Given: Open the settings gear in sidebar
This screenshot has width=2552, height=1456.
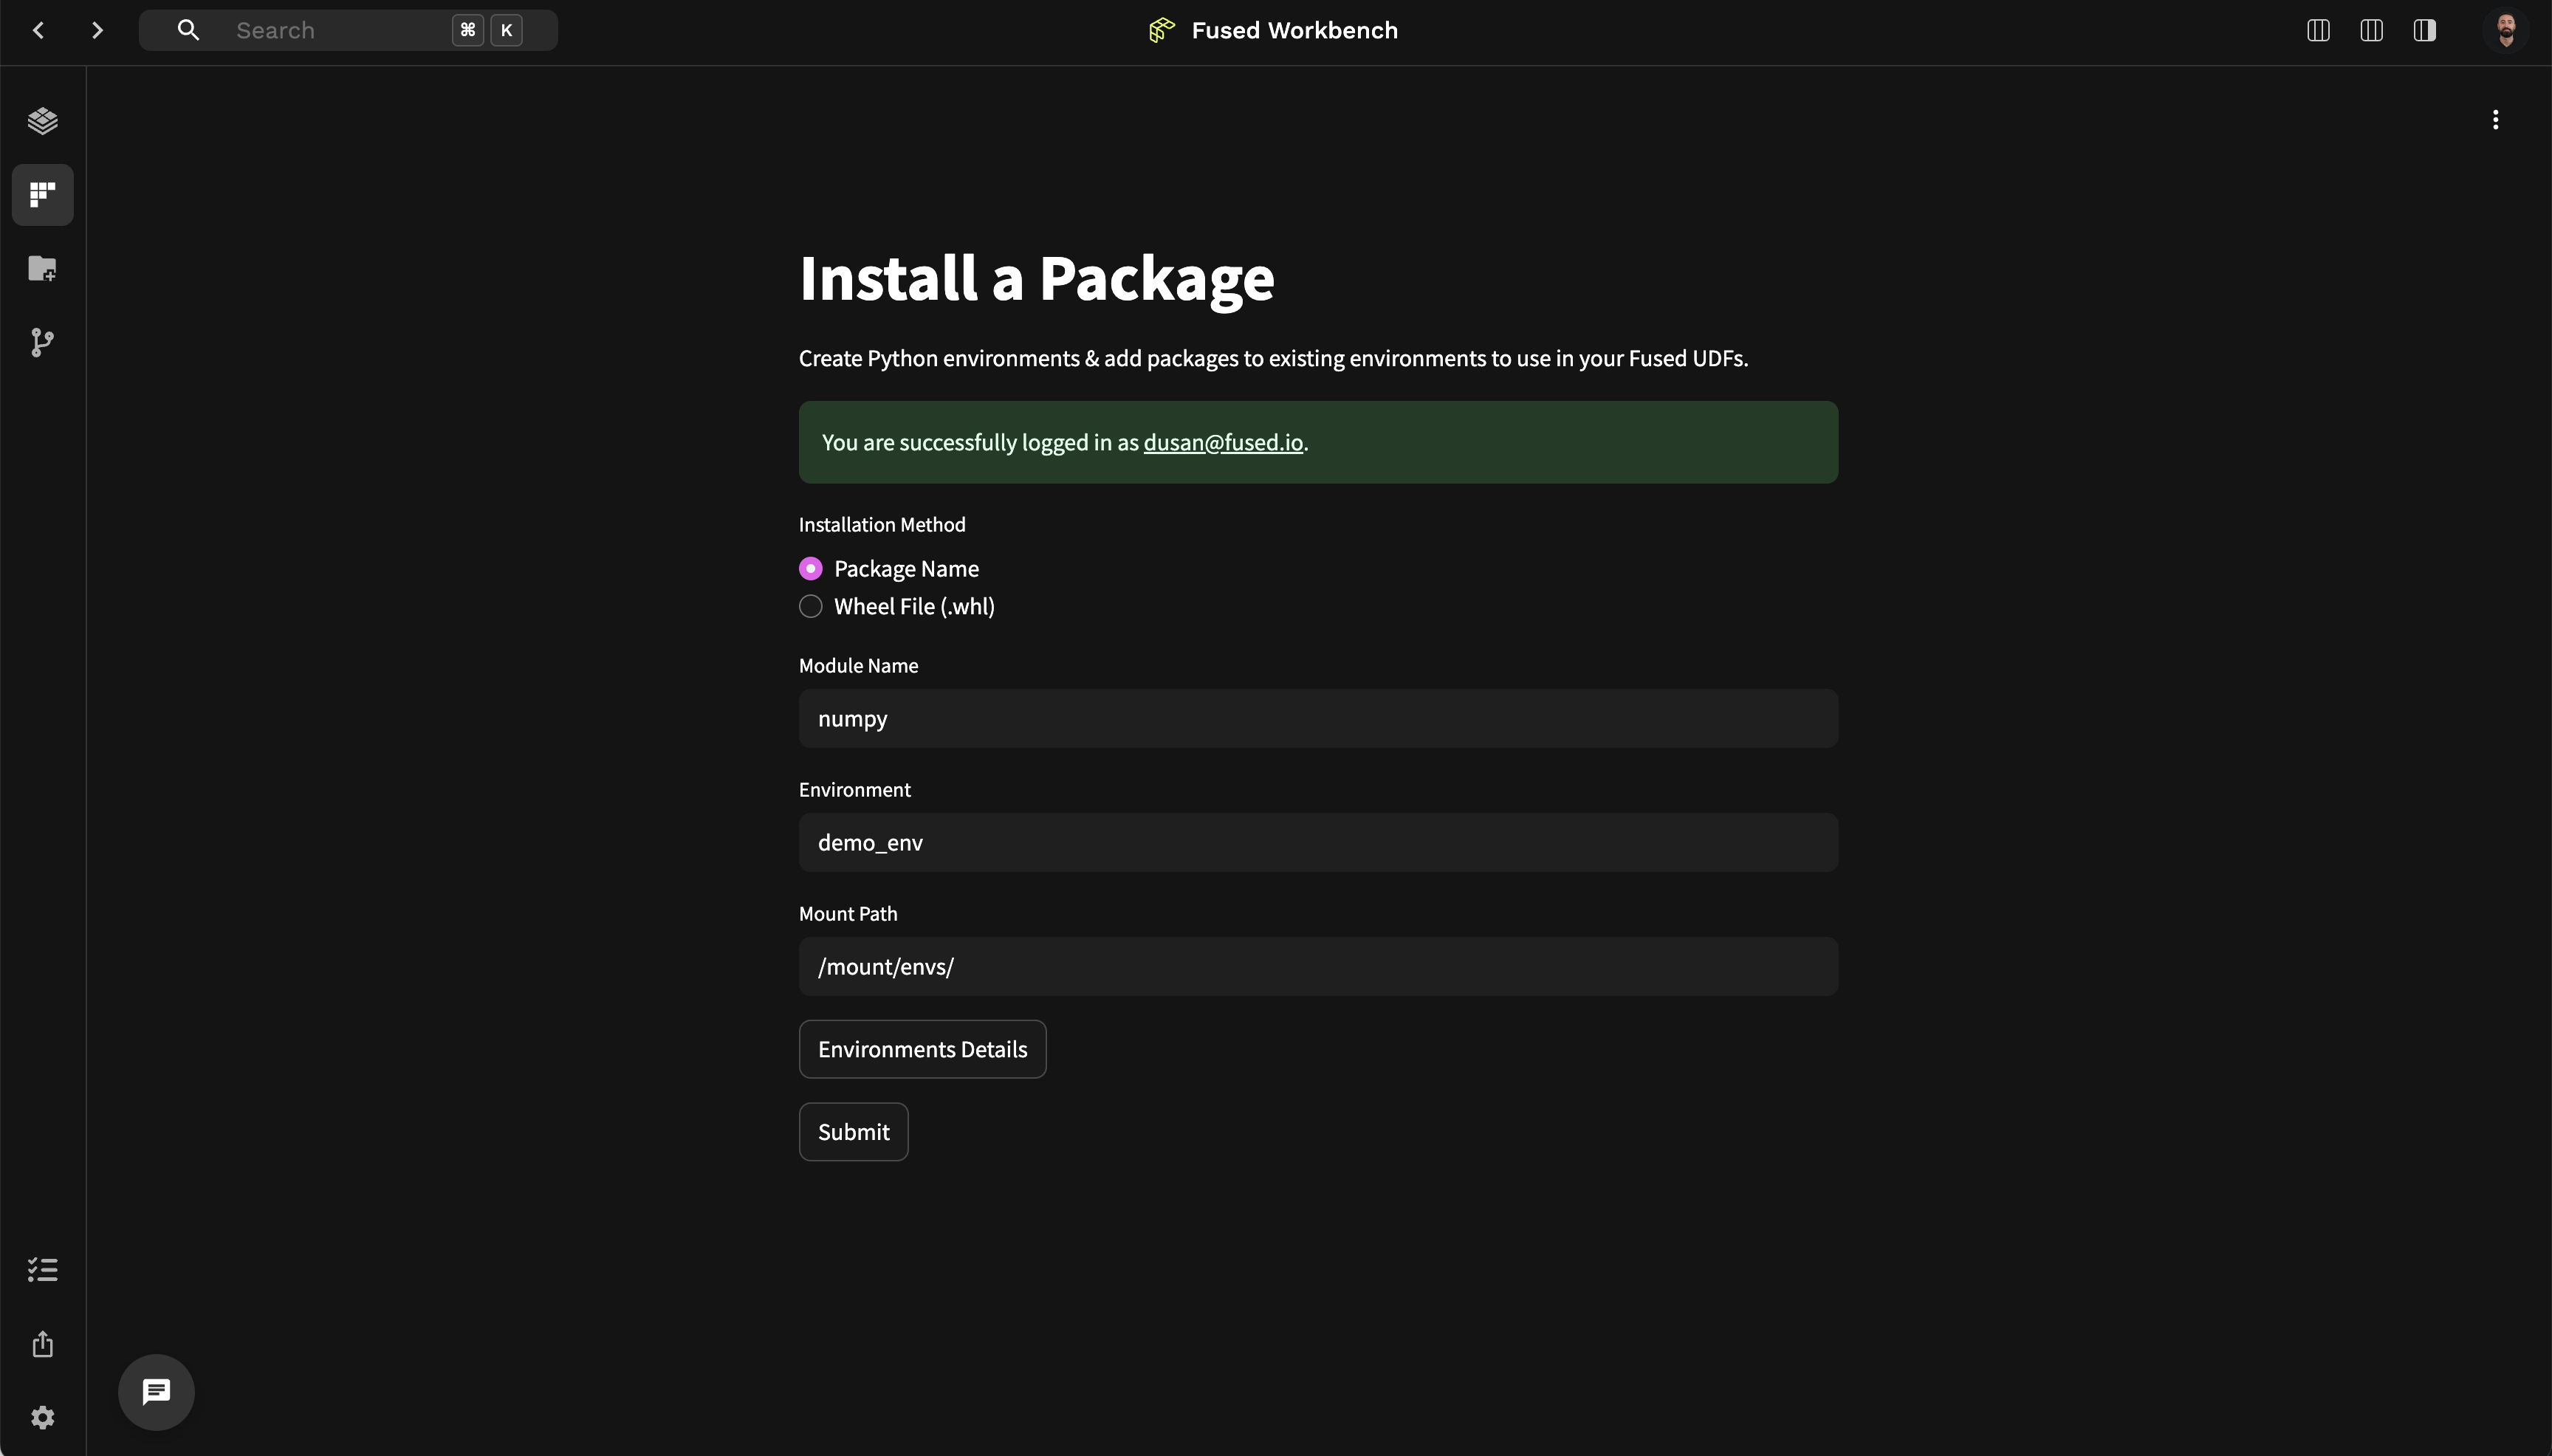Looking at the screenshot, I should coord(42,1417).
